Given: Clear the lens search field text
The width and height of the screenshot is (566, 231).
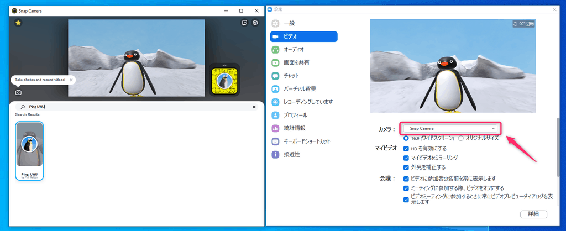Looking at the screenshot, I should (254, 107).
